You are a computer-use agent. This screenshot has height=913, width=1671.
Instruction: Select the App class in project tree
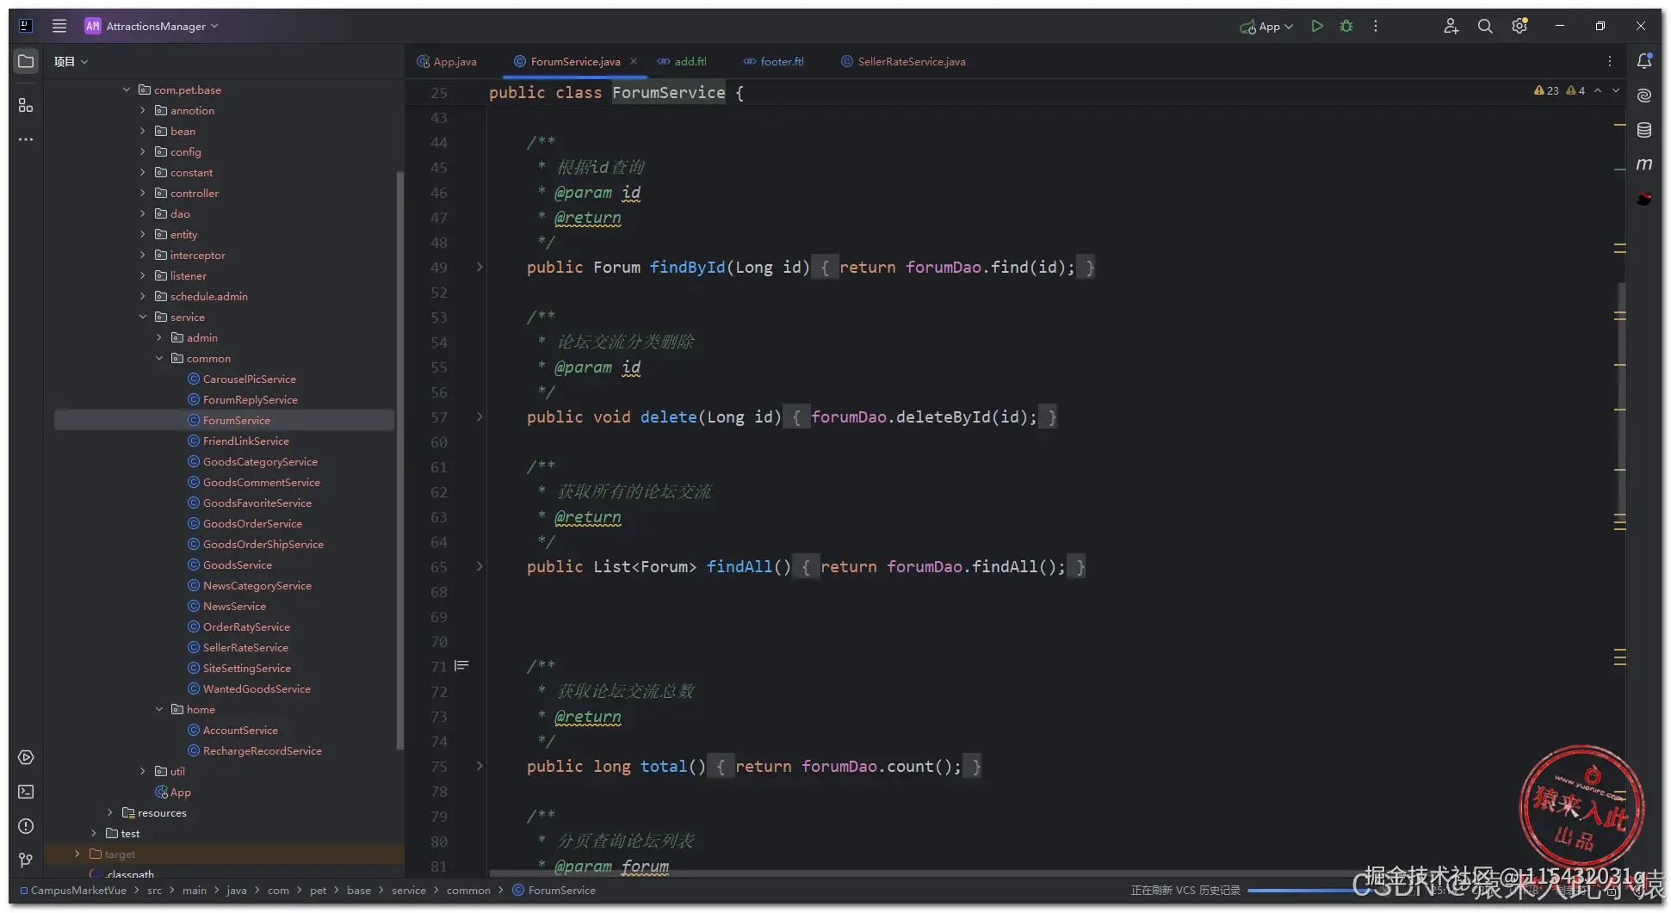[x=173, y=792]
